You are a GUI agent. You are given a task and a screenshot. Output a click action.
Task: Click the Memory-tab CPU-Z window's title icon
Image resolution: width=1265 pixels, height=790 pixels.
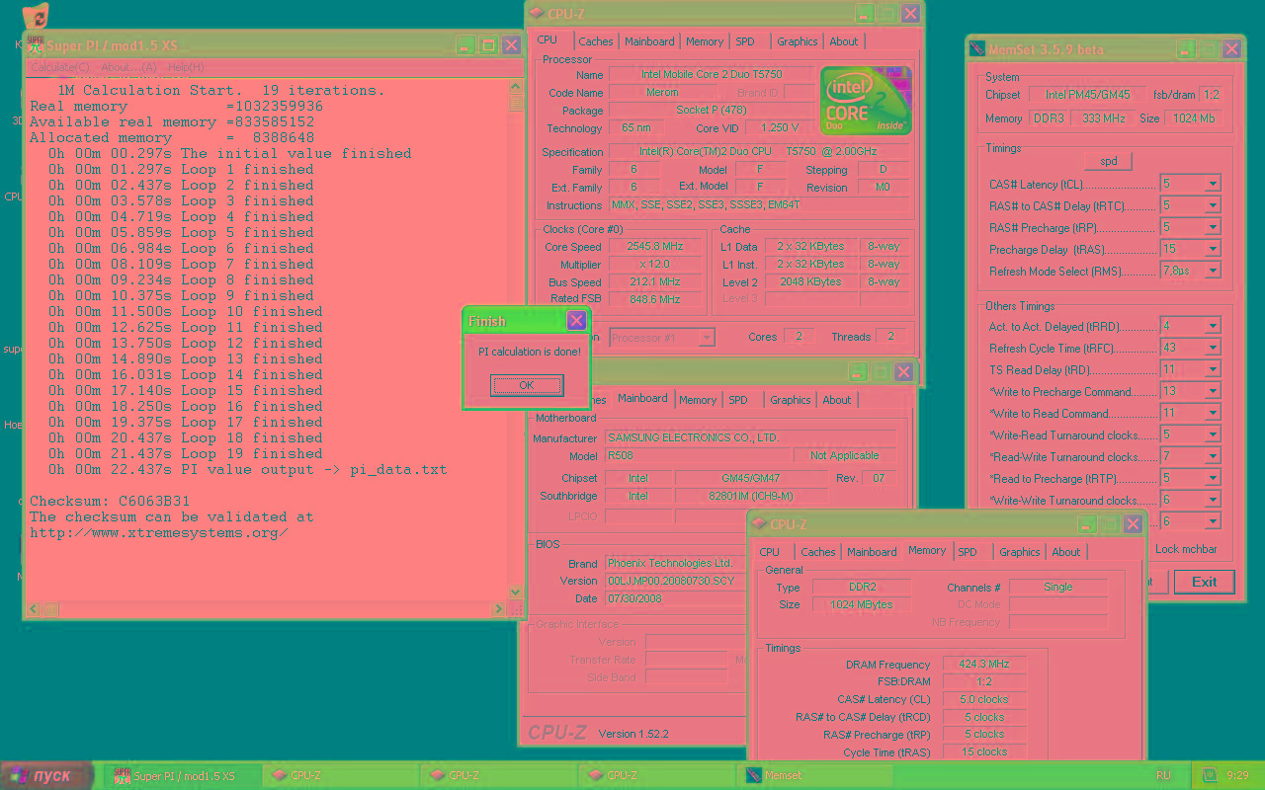tap(759, 524)
